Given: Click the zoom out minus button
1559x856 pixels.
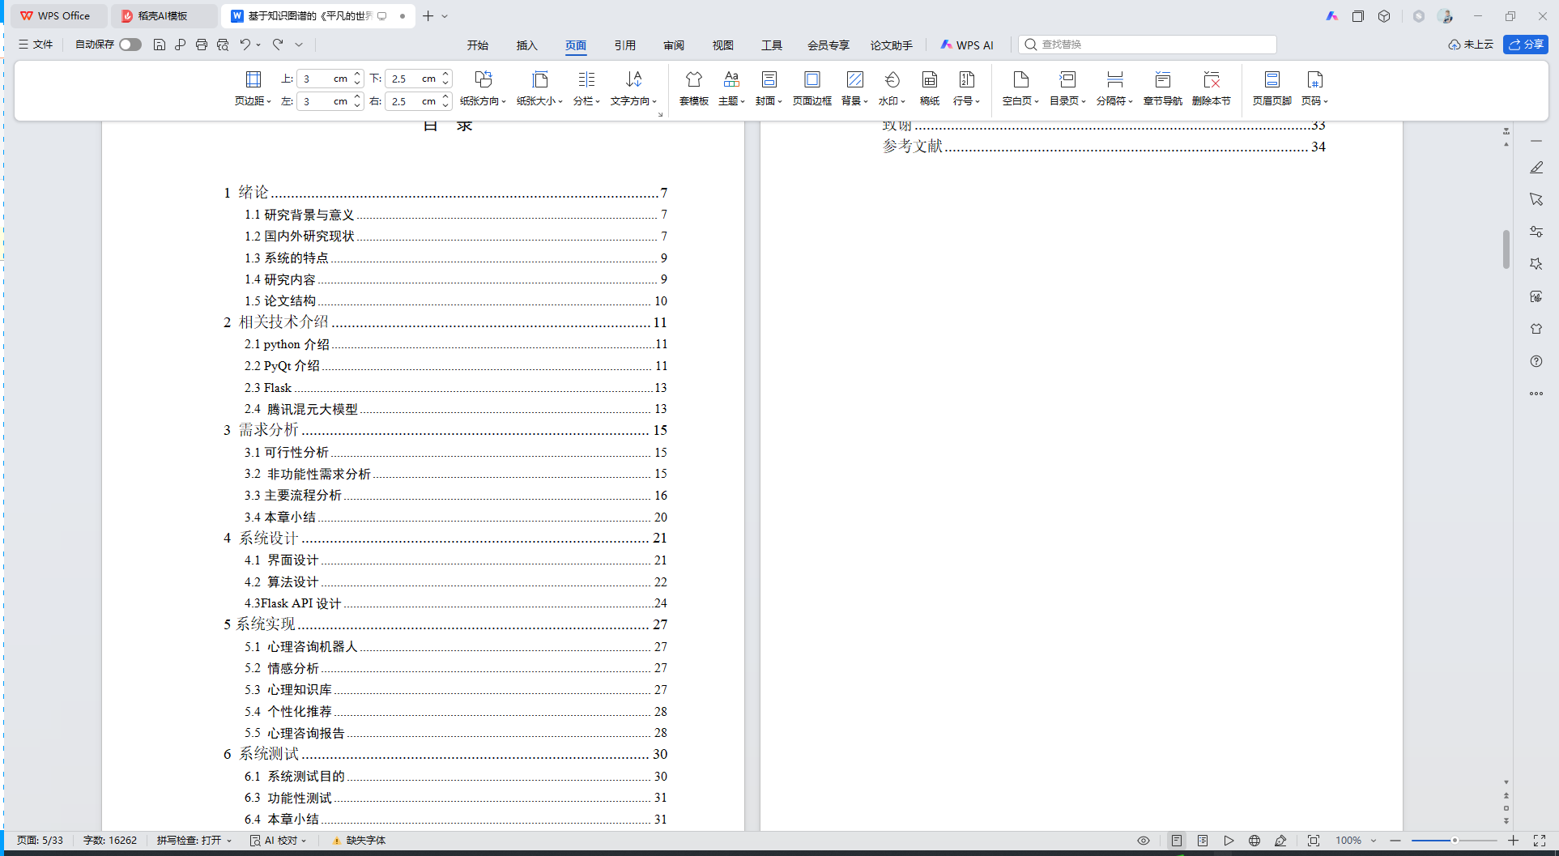Looking at the screenshot, I should 1395,841.
